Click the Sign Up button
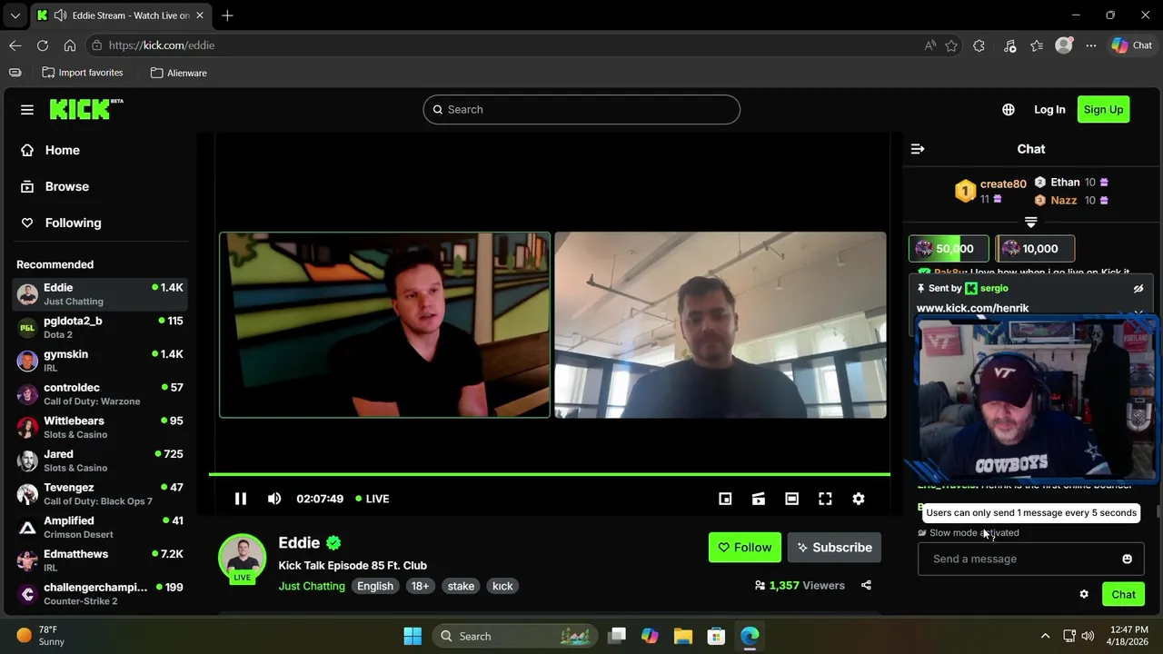1163x654 pixels. (1103, 110)
